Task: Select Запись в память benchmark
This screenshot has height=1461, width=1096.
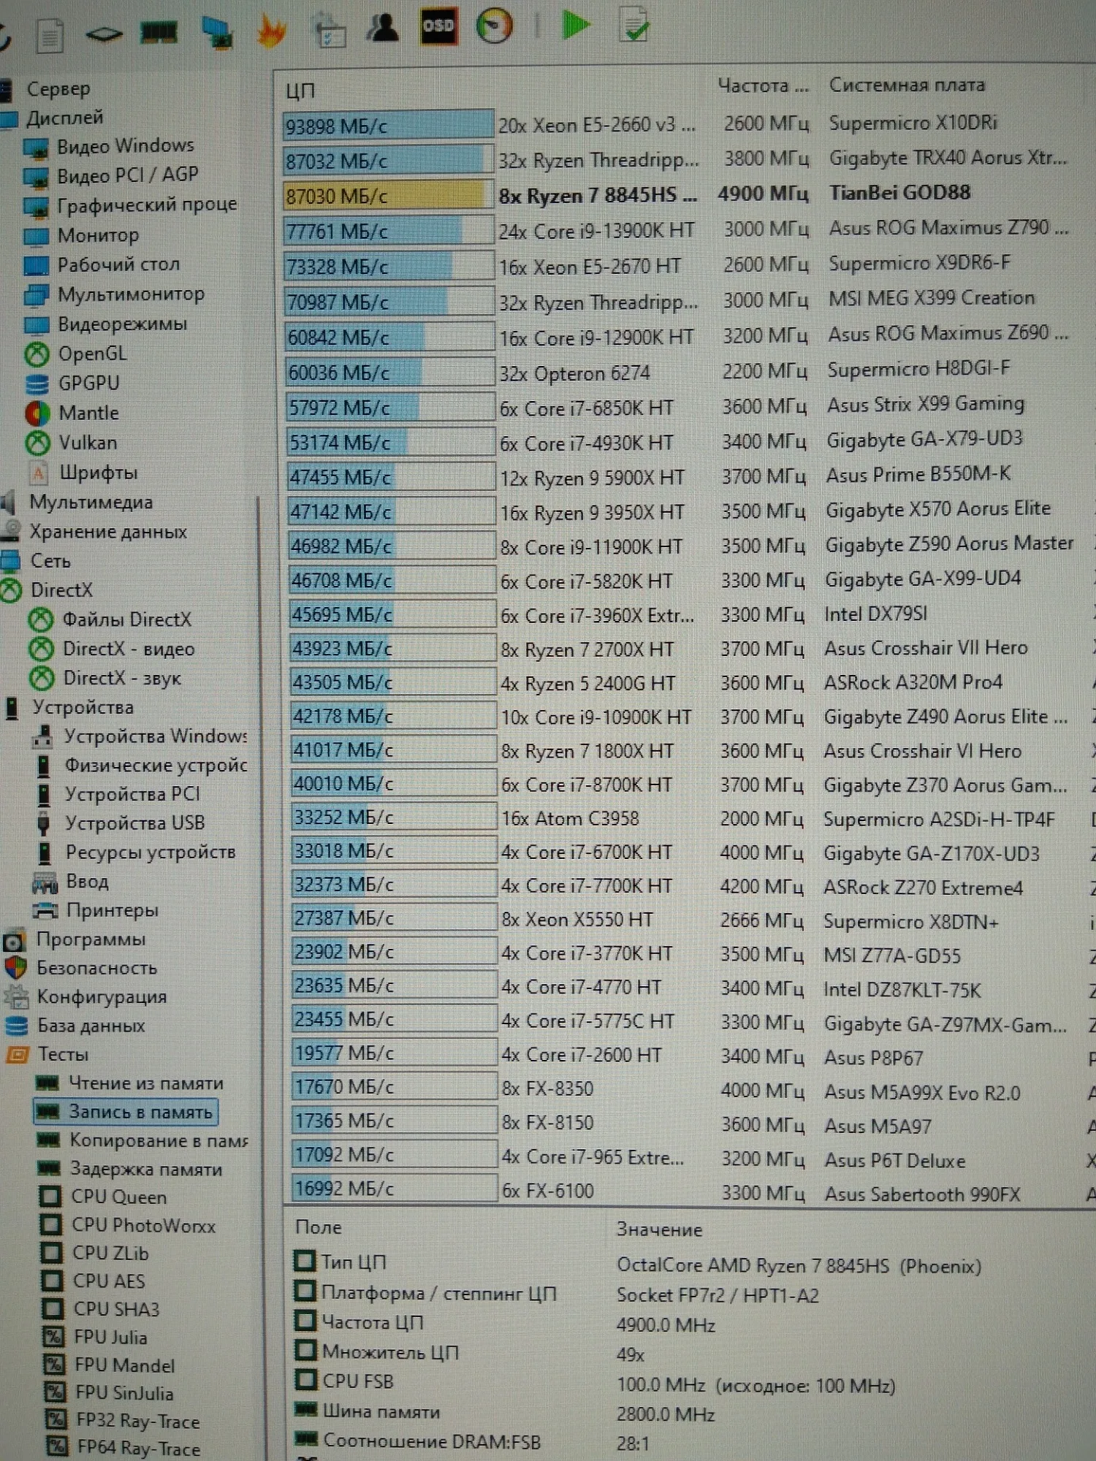Action: pos(140,1112)
